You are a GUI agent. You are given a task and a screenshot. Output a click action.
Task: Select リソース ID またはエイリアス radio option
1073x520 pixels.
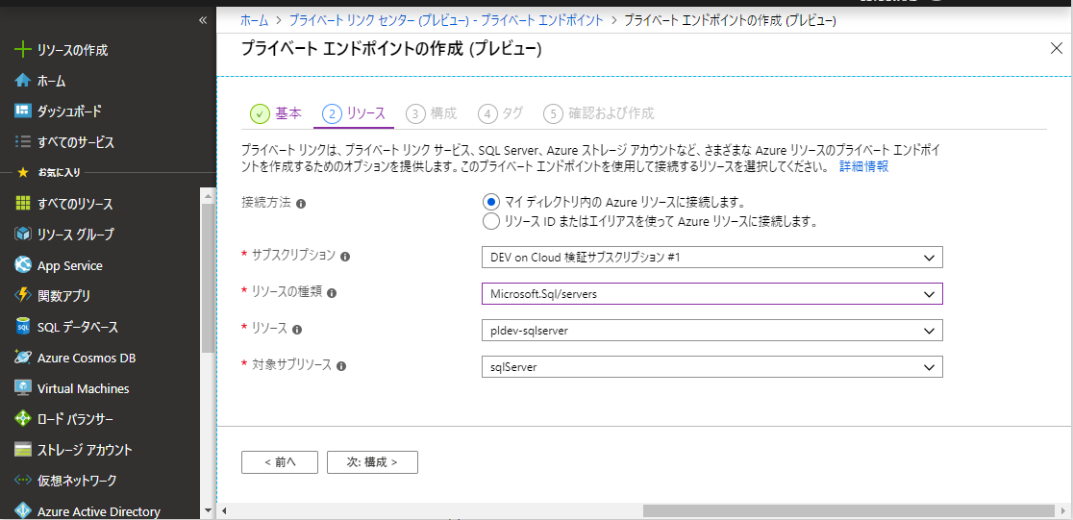point(490,222)
